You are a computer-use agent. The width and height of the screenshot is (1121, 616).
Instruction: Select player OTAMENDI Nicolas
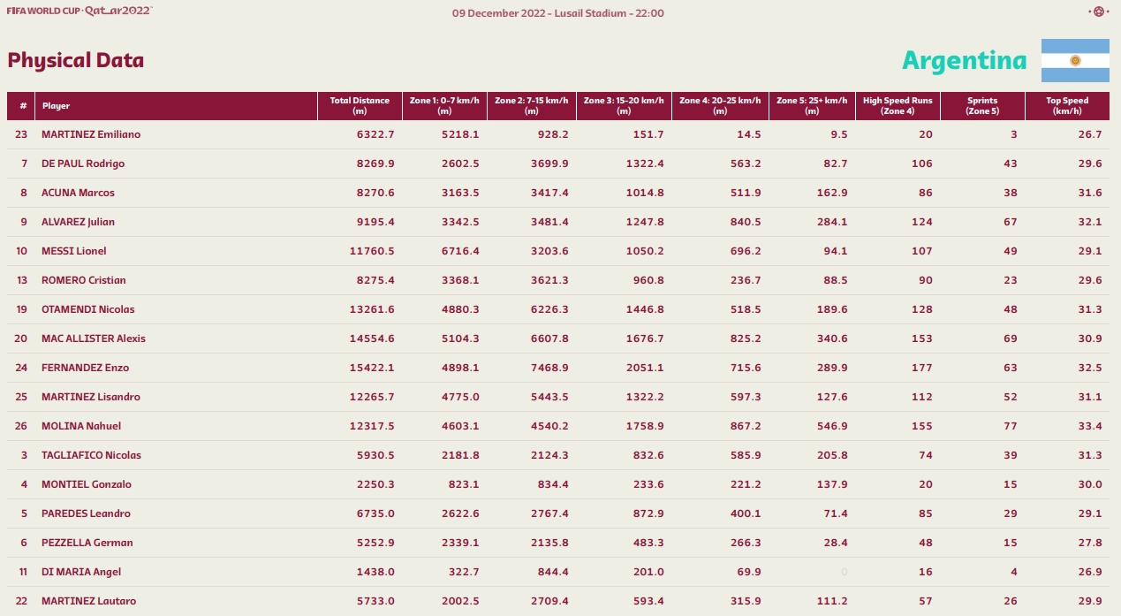coord(88,309)
